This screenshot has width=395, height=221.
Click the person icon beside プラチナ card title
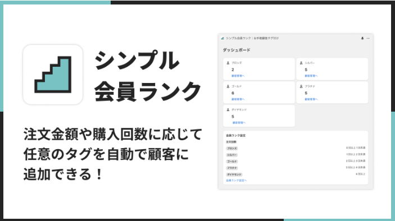[301, 86]
